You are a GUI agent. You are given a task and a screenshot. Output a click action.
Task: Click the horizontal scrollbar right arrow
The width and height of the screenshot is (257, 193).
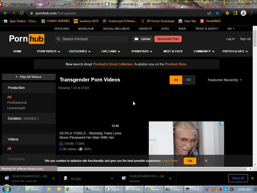coord(251,169)
